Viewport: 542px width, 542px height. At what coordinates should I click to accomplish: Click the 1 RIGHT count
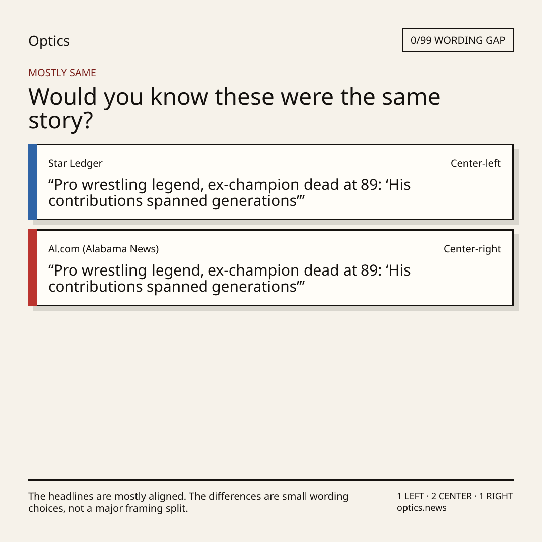[496, 496]
